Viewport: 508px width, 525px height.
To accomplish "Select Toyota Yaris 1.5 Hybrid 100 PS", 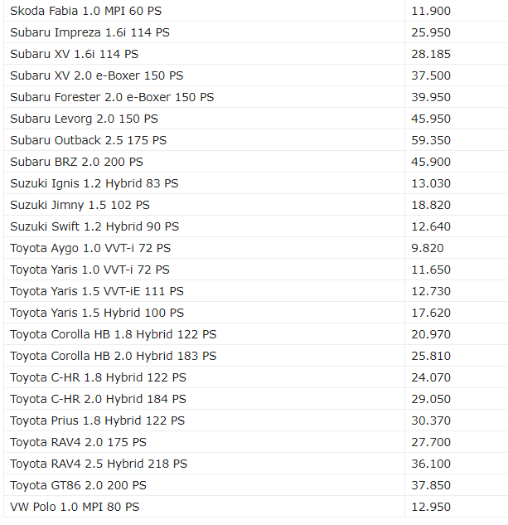I will coord(97,313).
